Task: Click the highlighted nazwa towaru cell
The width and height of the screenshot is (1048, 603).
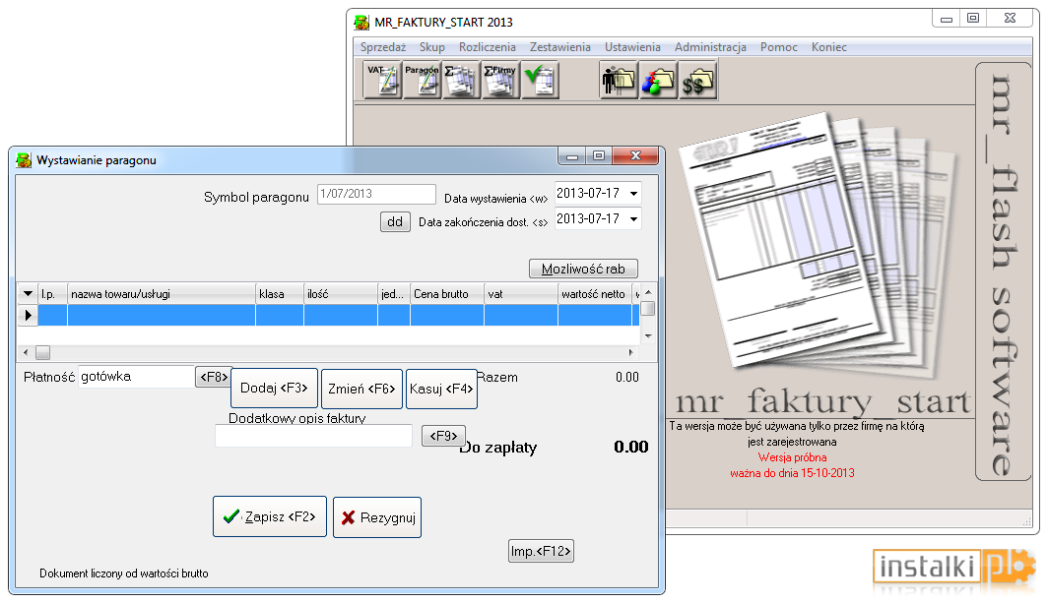Action: tap(162, 315)
